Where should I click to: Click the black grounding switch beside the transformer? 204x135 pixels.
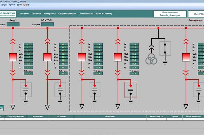click(x=165, y=48)
